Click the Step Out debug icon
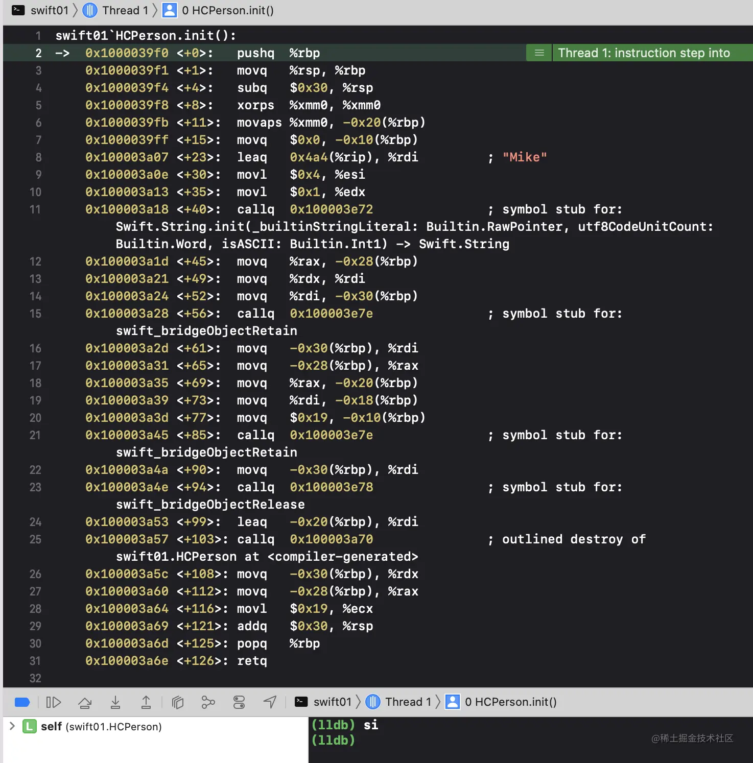 pyautogui.click(x=146, y=702)
